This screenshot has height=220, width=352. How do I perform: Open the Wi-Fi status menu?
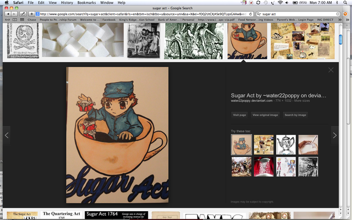click(280, 3)
